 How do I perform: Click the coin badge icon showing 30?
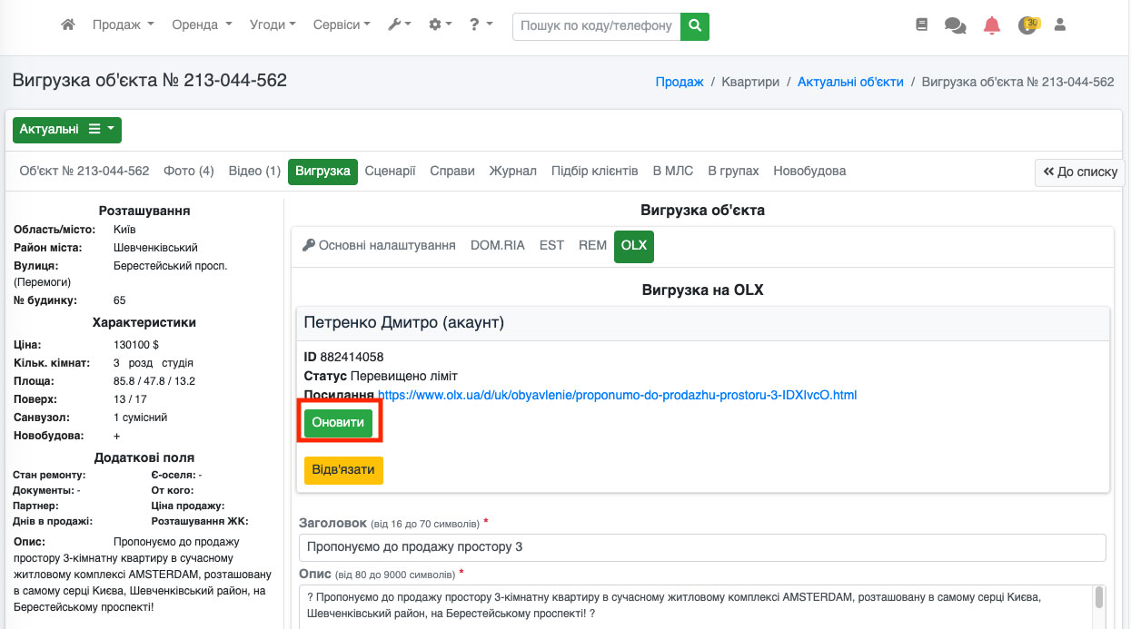tap(1027, 25)
